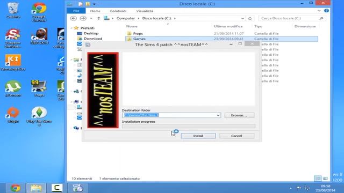Open the Google Chrome desktop shortcut
344x193 pixels.
39,12
